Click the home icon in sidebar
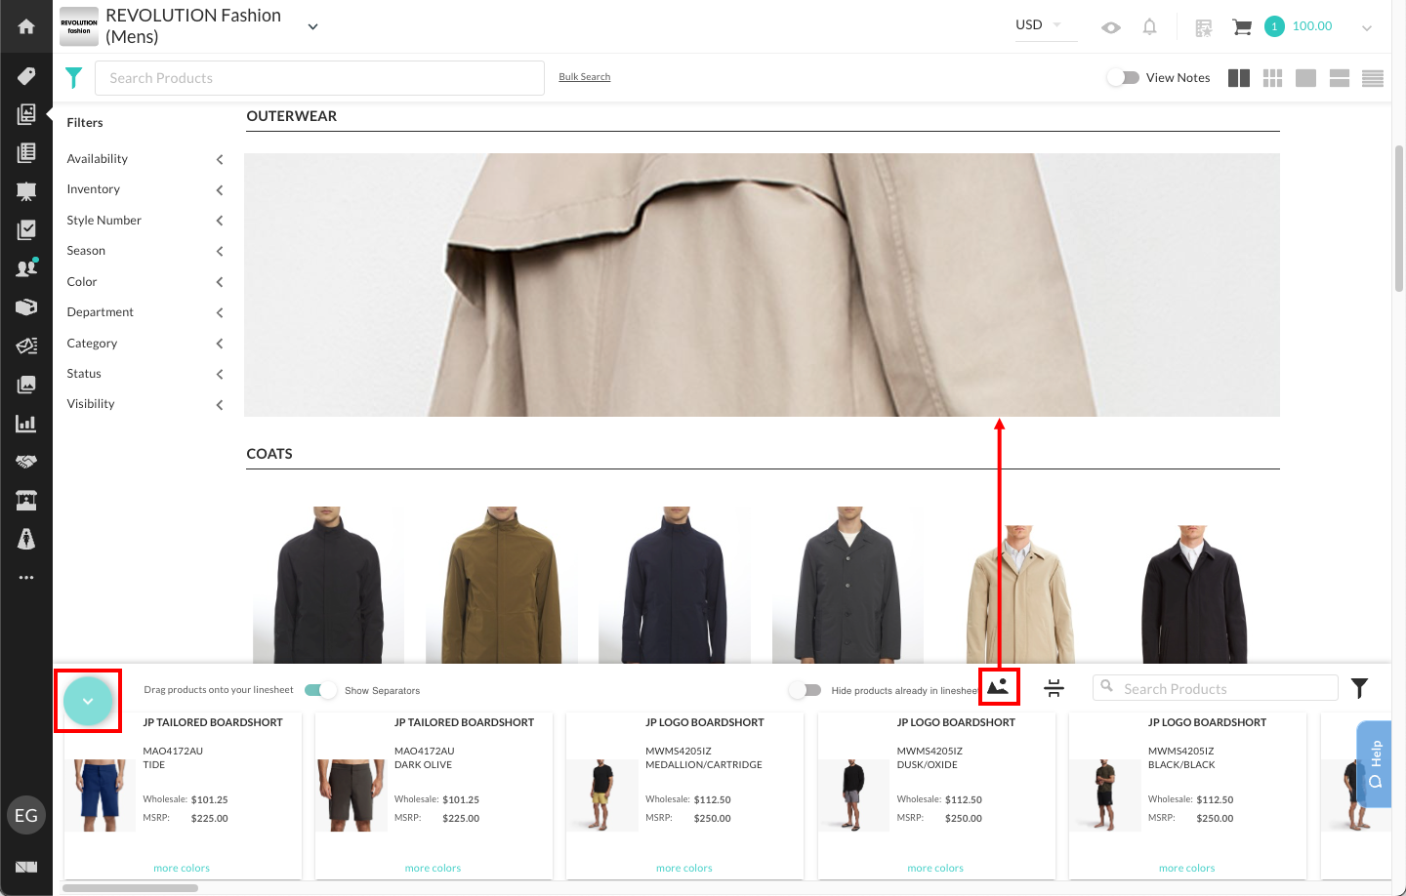The width and height of the screenshot is (1406, 896). tap(26, 26)
